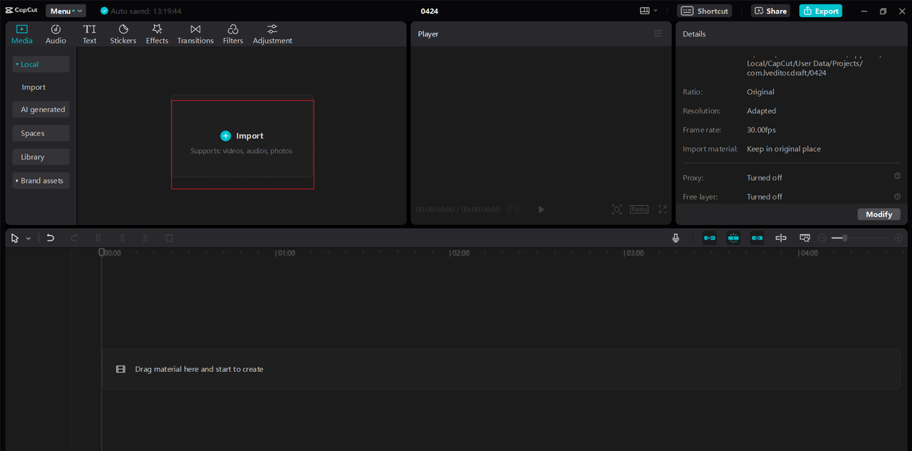Viewport: 912px width, 451px height.
Task: Click the Auto saved status text
Action: [146, 11]
